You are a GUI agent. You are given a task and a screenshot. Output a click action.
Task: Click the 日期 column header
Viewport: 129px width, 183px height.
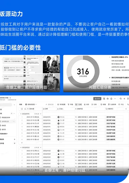coord(49,109)
